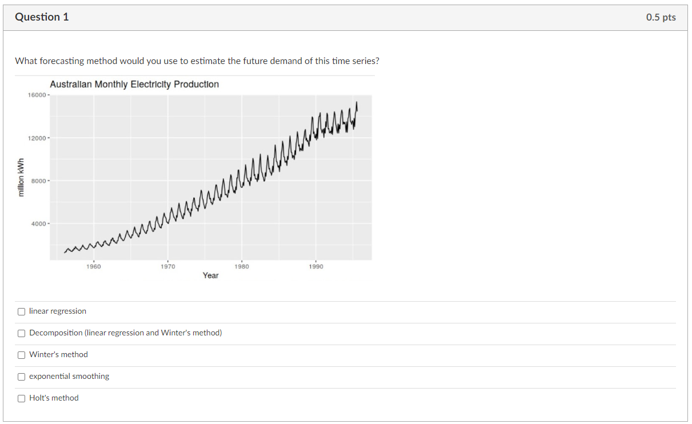Click the question prompt text about forecasting method
692x424 pixels.
tap(197, 61)
